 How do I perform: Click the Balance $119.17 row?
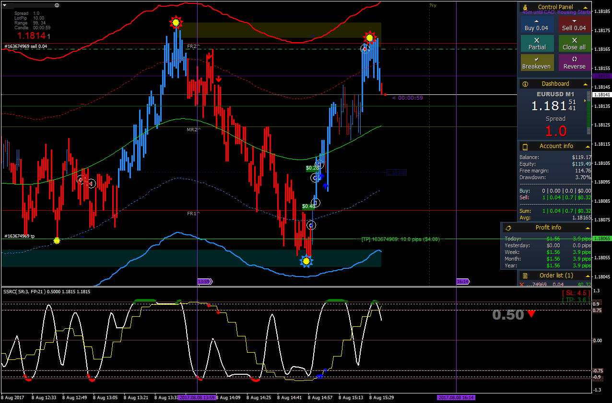click(555, 157)
